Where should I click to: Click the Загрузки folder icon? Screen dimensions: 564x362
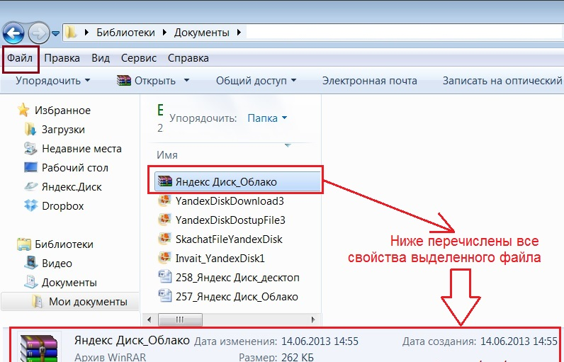click(30, 129)
